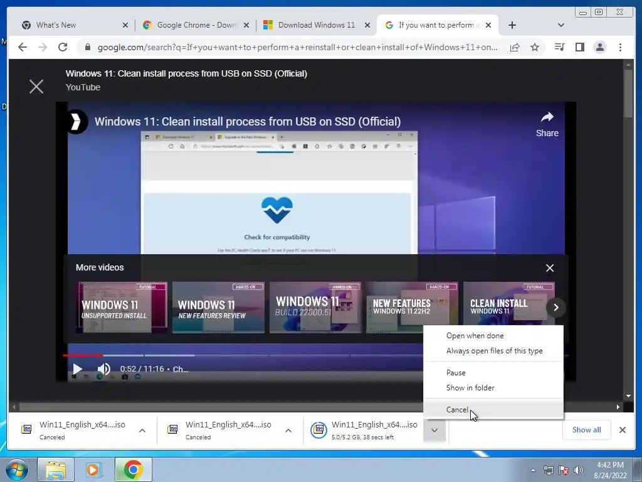Click the address bar URL

(297, 47)
